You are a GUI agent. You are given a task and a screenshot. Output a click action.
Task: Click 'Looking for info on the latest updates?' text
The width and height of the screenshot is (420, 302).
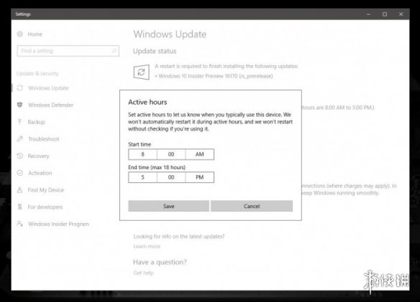[x=179, y=237]
